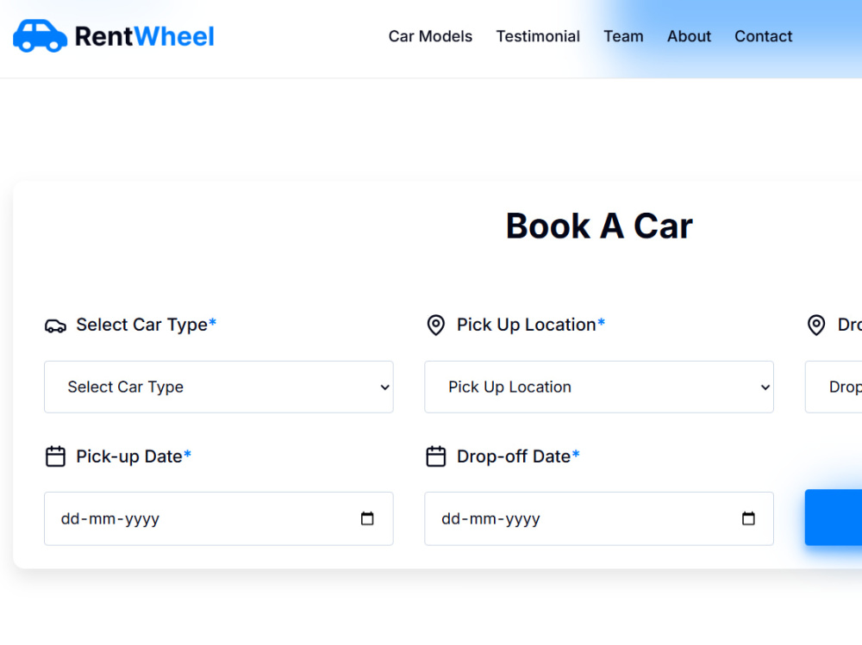The height and width of the screenshot is (645, 862).
Task: Click the blue search button at form edge
Action: [x=834, y=517]
